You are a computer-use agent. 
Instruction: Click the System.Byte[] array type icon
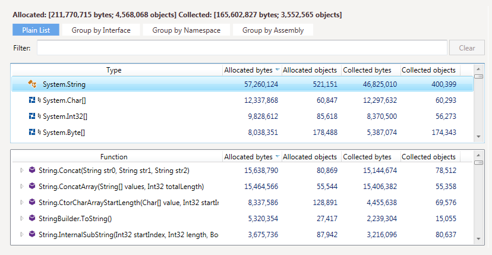[33, 133]
